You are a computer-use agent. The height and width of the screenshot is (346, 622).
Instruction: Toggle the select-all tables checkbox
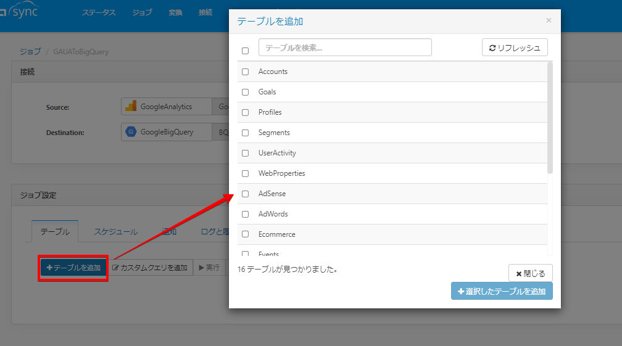tap(245, 51)
